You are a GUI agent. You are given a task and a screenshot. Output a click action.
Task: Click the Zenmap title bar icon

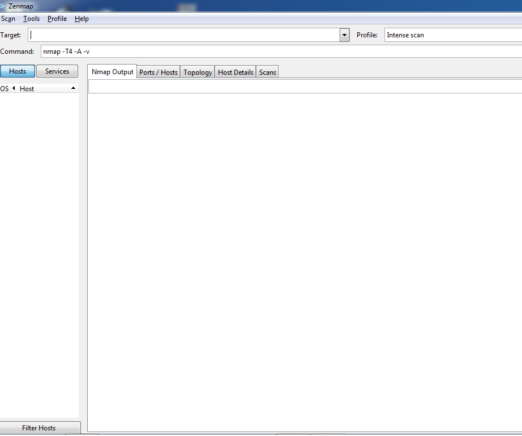coord(3,6)
